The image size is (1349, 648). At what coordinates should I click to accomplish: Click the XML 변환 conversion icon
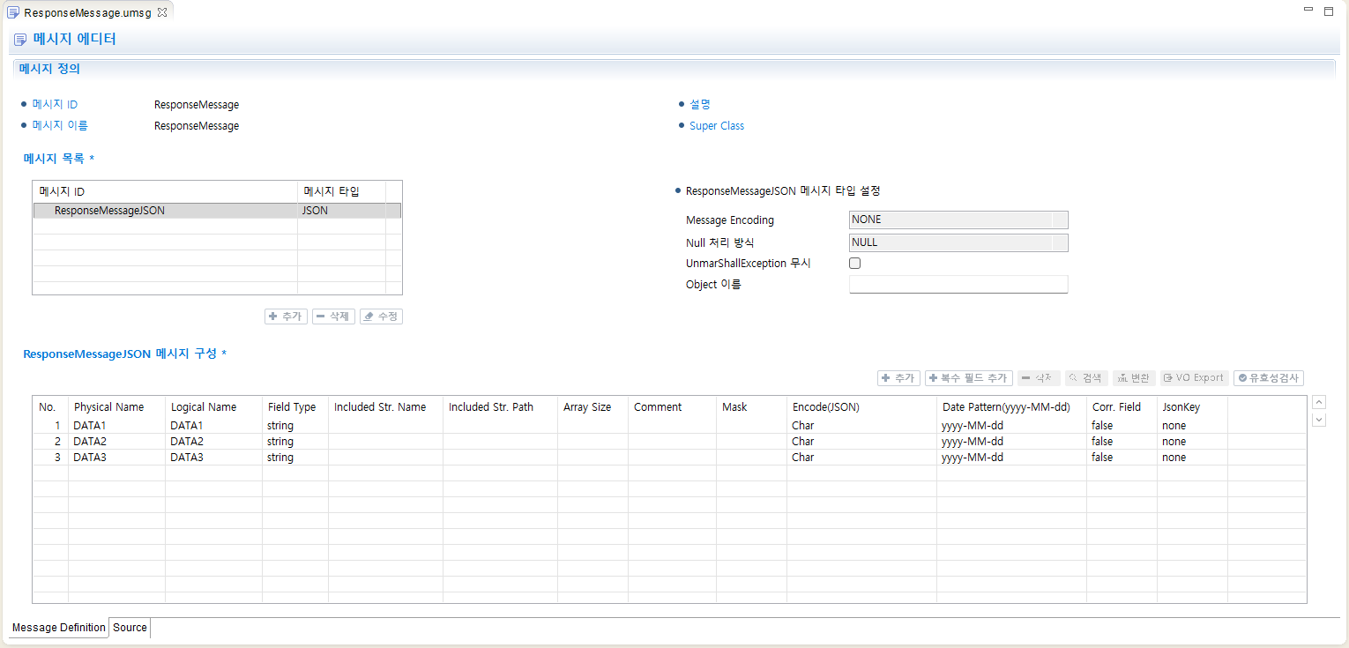pyautogui.click(x=1134, y=377)
